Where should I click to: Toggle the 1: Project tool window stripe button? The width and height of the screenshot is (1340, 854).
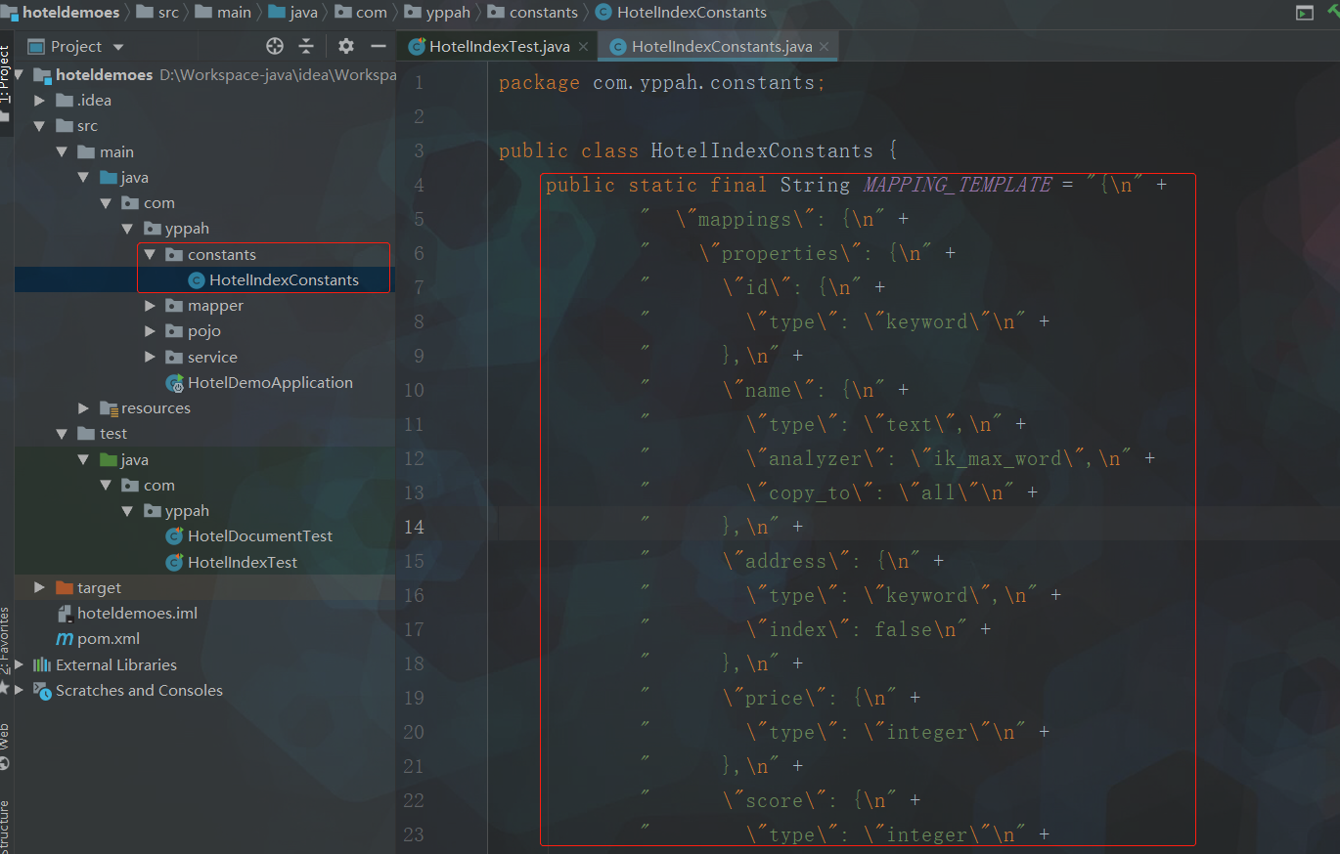point(6,73)
